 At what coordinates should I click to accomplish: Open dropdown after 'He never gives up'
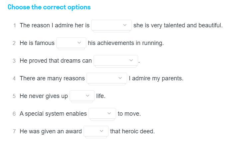click(x=82, y=96)
